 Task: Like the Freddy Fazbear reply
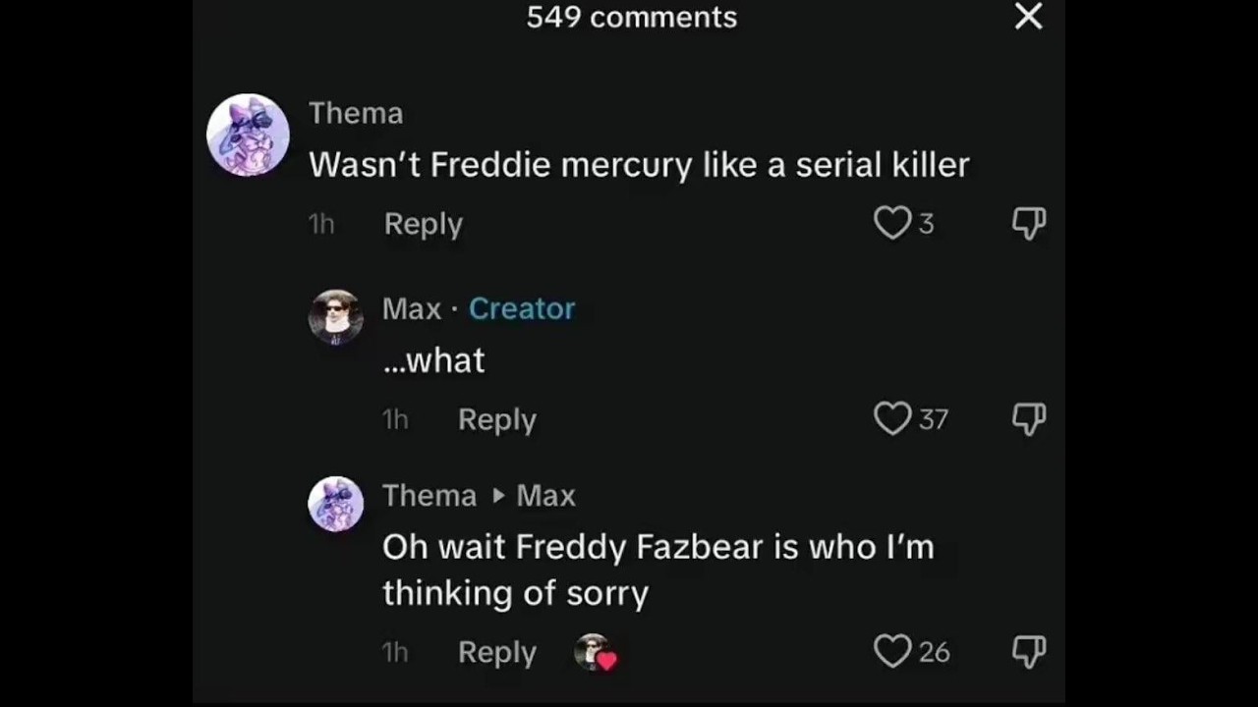click(892, 651)
